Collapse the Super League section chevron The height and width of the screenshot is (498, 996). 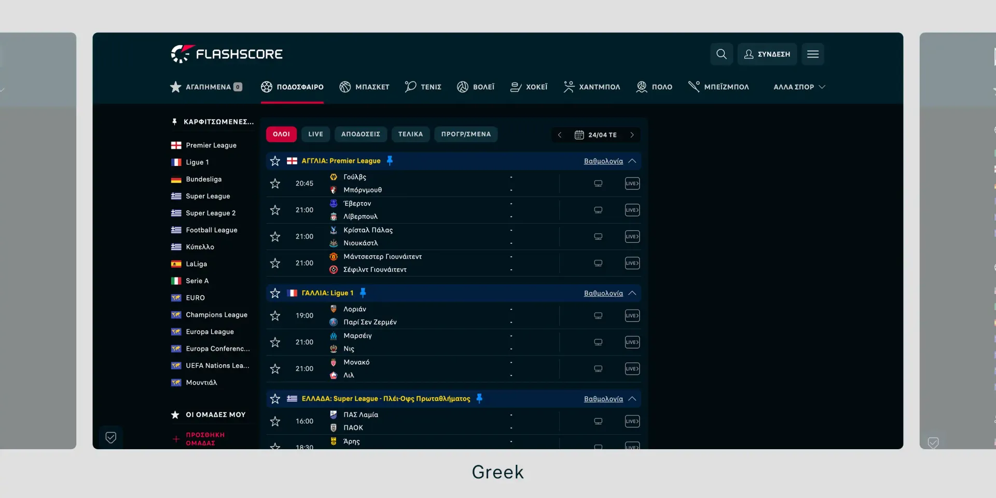[632, 399]
